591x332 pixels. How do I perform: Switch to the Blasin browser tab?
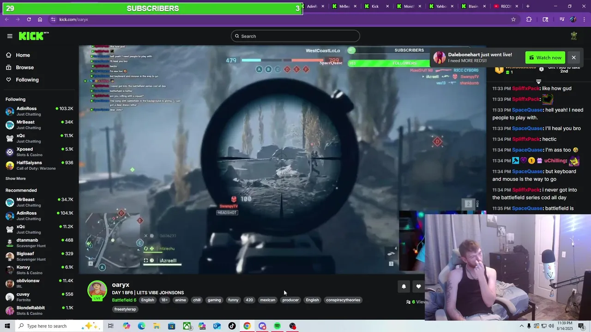[x=473, y=6]
